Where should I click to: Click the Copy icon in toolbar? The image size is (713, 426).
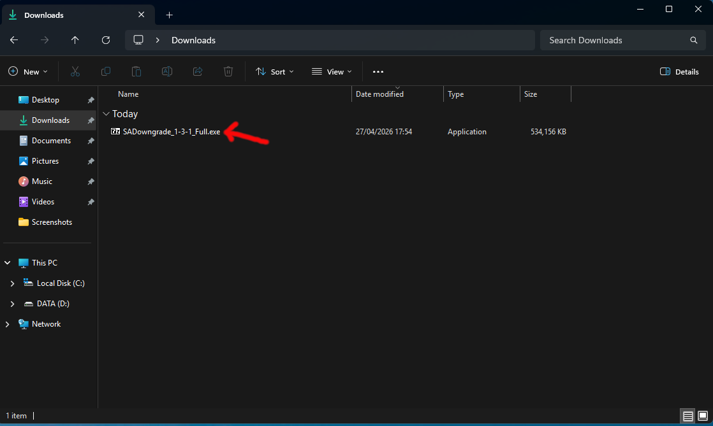(x=105, y=72)
